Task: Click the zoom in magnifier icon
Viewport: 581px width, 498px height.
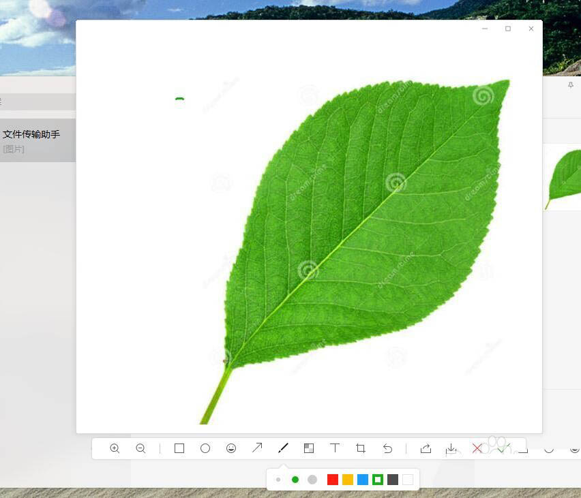Action: [115, 448]
